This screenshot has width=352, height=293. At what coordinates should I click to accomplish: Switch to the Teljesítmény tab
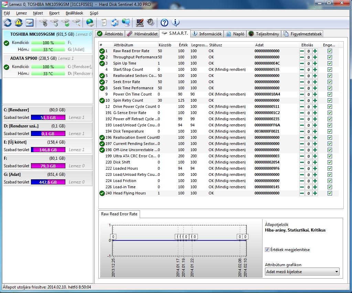point(264,34)
